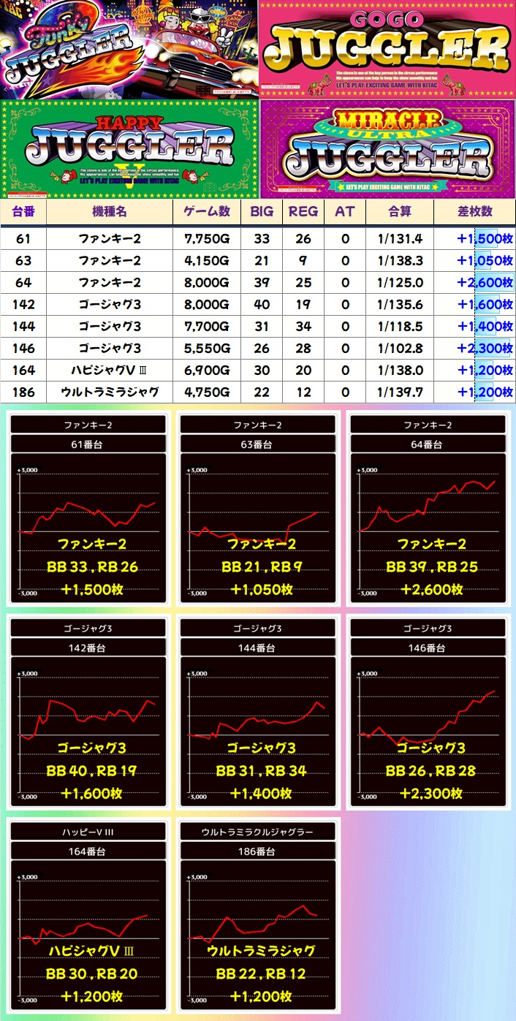Viewport: 516px width, 1021px height.
Task: Open the 64番台 slump graph card
Action: click(428, 509)
